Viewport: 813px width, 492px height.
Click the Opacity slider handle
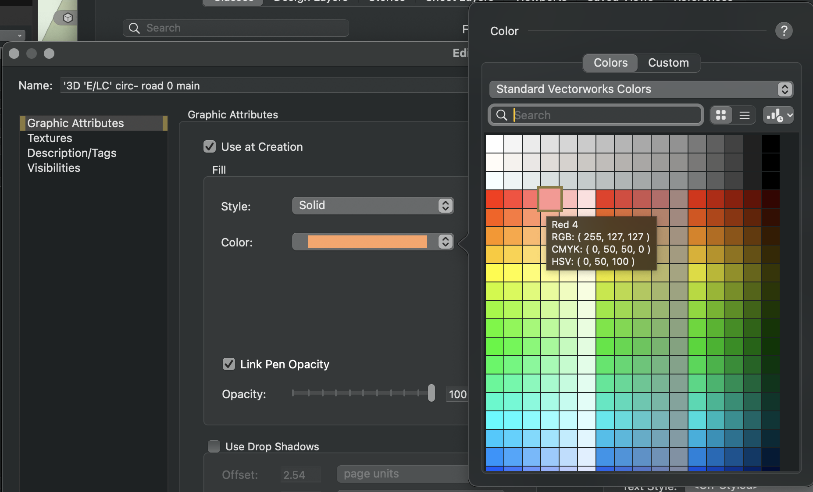[431, 393]
